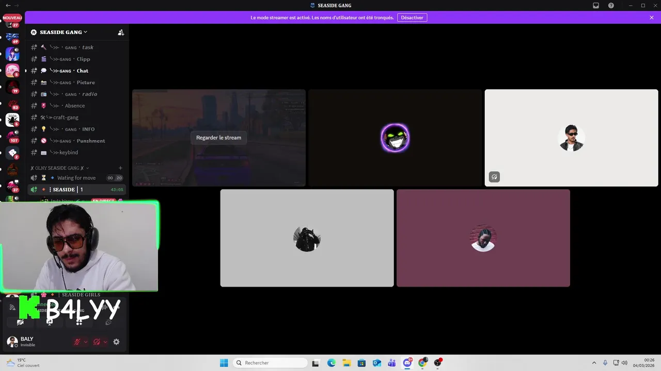This screenshot has height=371, width=661.
Task: Open the server with the 83 badge
Action: pos(12,104)
